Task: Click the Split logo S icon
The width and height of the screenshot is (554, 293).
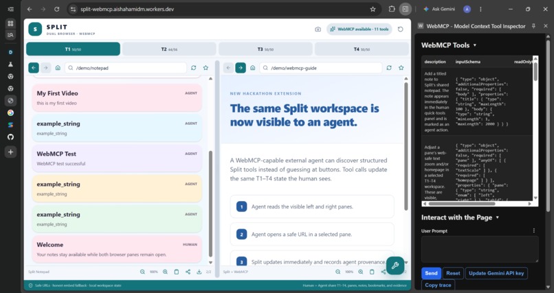Action: [35, 30]
